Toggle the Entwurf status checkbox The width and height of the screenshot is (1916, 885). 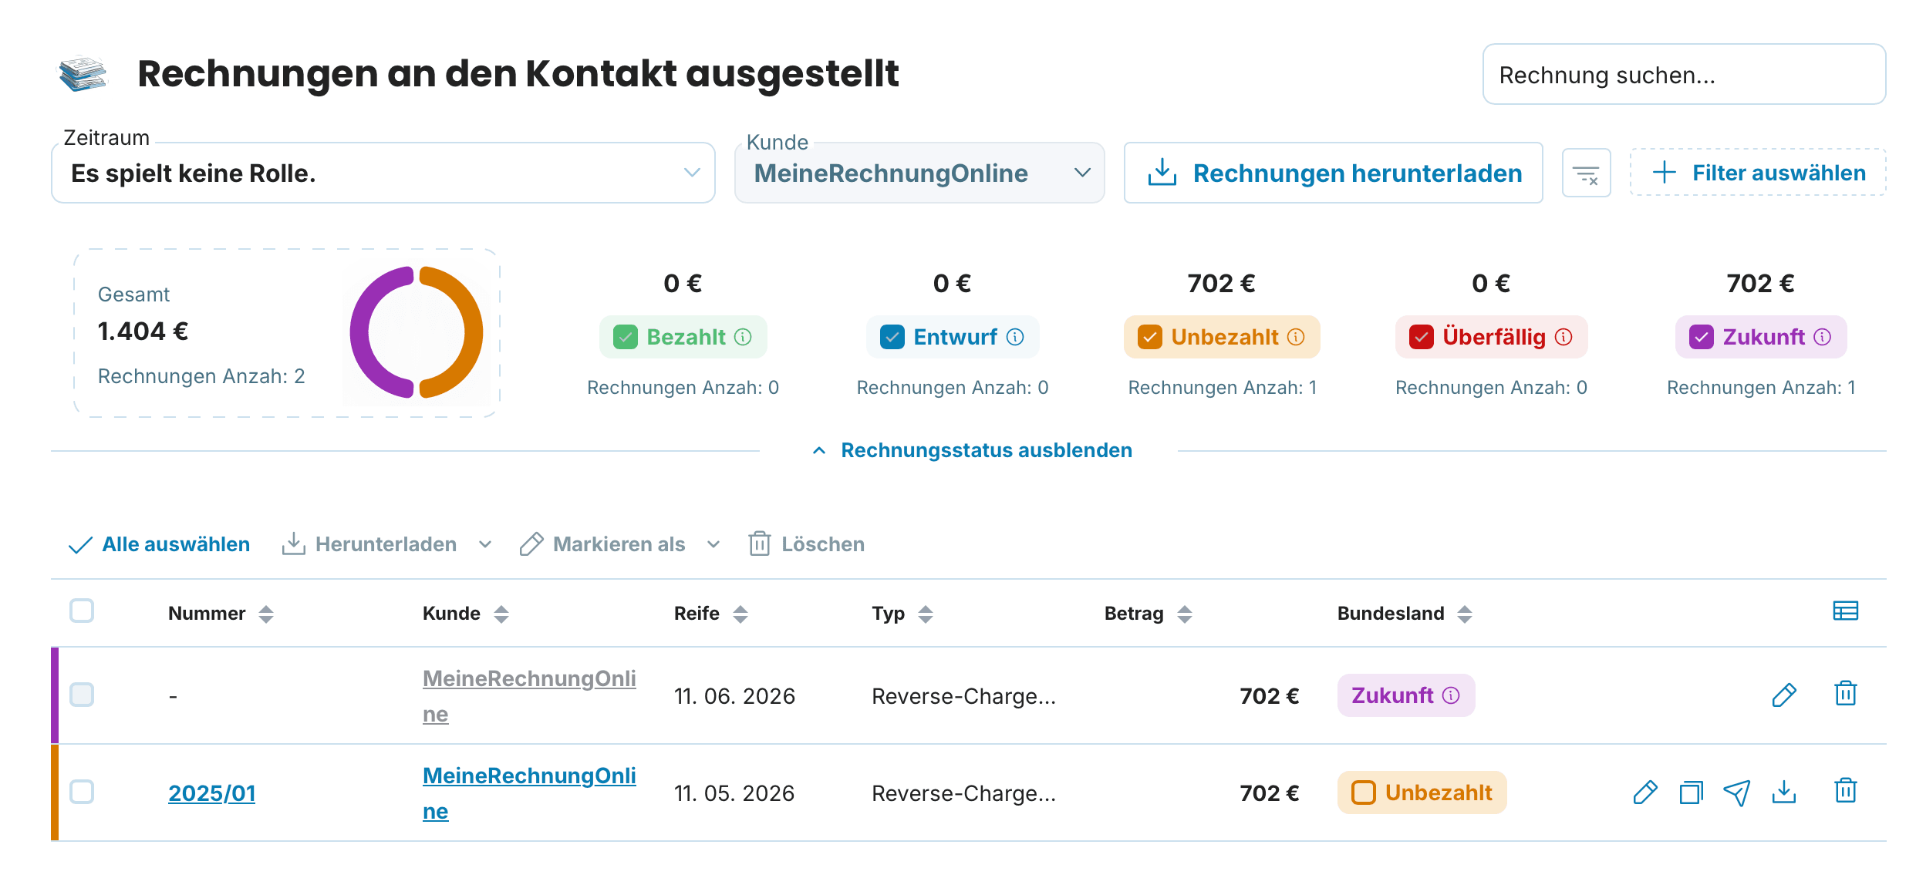click(x=892, y=337)
